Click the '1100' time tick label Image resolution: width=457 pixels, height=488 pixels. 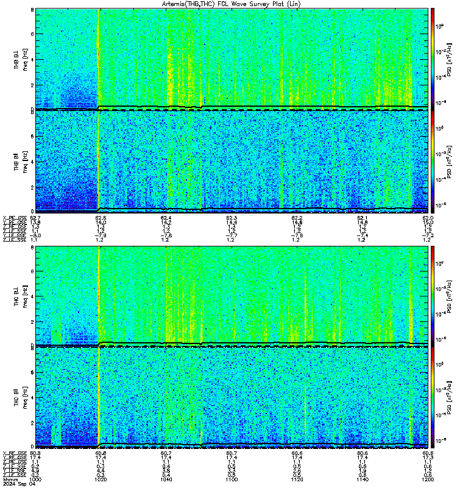tap(232, 479)
